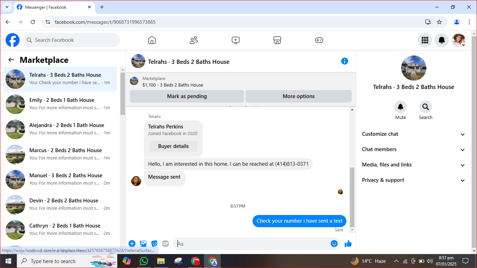The height and width of the screenshot is (268, 477).
Task: Open Buyer details for Telrahs Perkins
Action: pos(173,146)
